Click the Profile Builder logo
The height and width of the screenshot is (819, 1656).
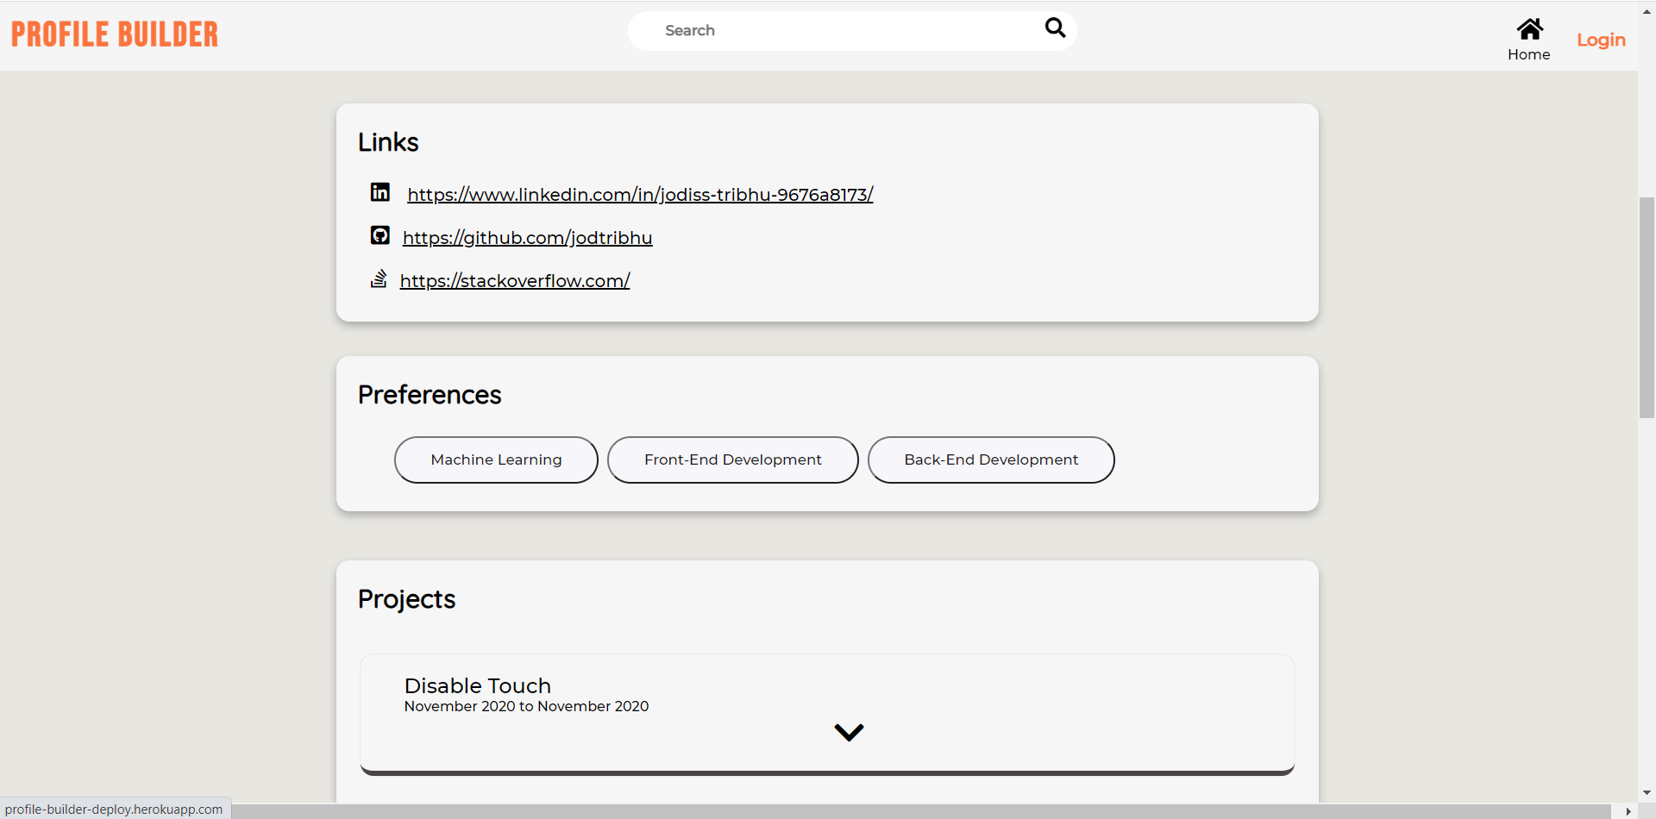coord(114,34)
